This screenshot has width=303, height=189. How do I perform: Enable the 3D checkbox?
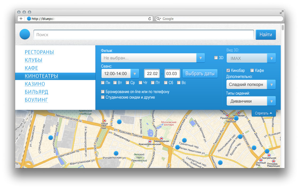(216, 58)
